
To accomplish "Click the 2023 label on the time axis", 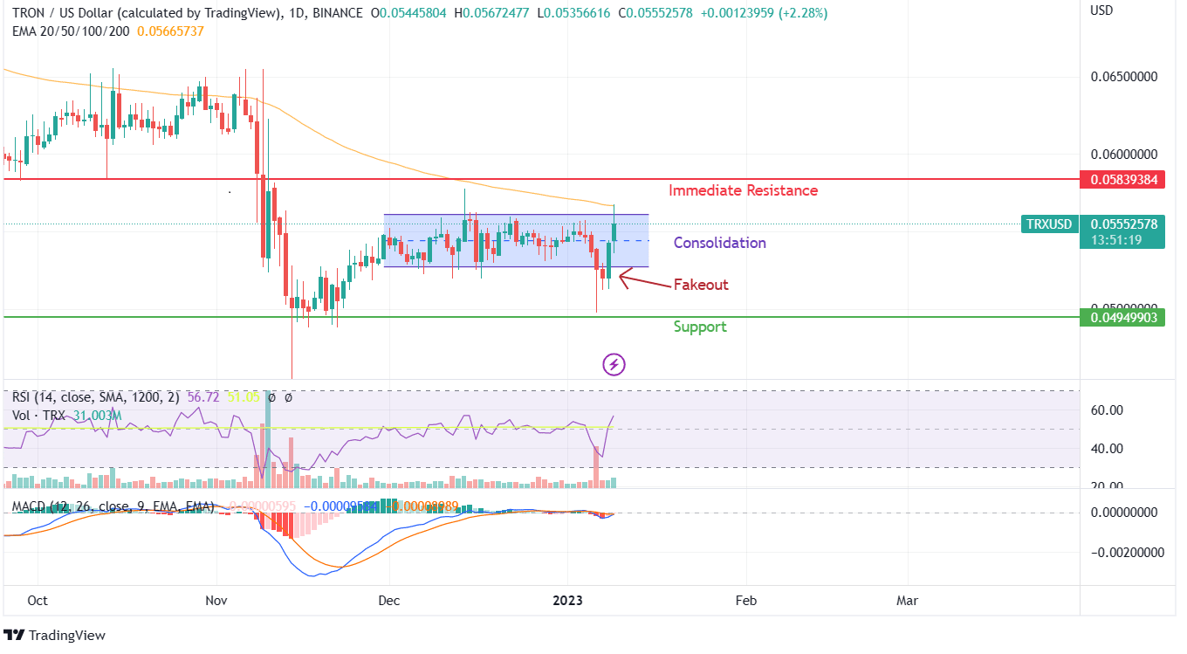I will click(x=567, y=601).
